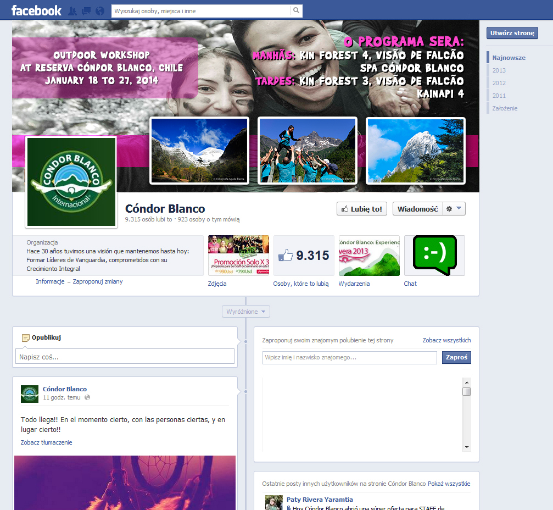Image resolution: width=553 pixels, height=510 pixels.
Task: Click the Wiadomość message button
Action: pos(417,209)
